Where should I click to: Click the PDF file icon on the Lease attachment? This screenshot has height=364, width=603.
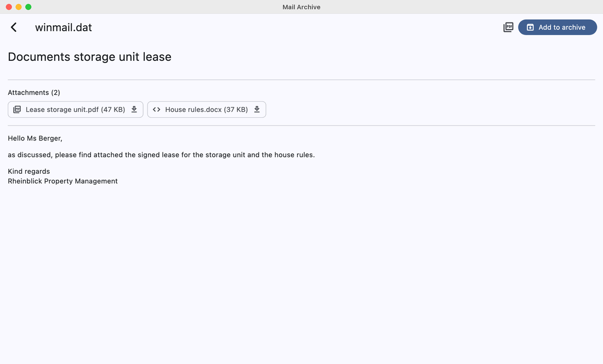[x=17, y=110]
